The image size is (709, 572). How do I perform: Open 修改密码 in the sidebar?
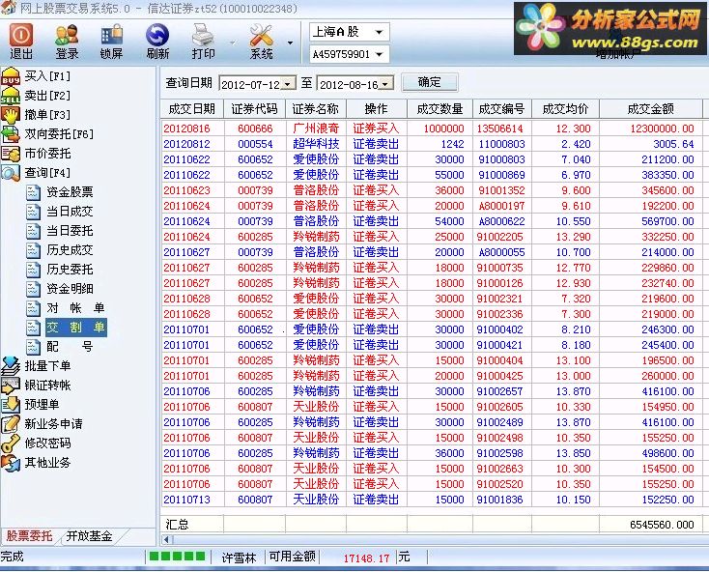click(36, 443)
